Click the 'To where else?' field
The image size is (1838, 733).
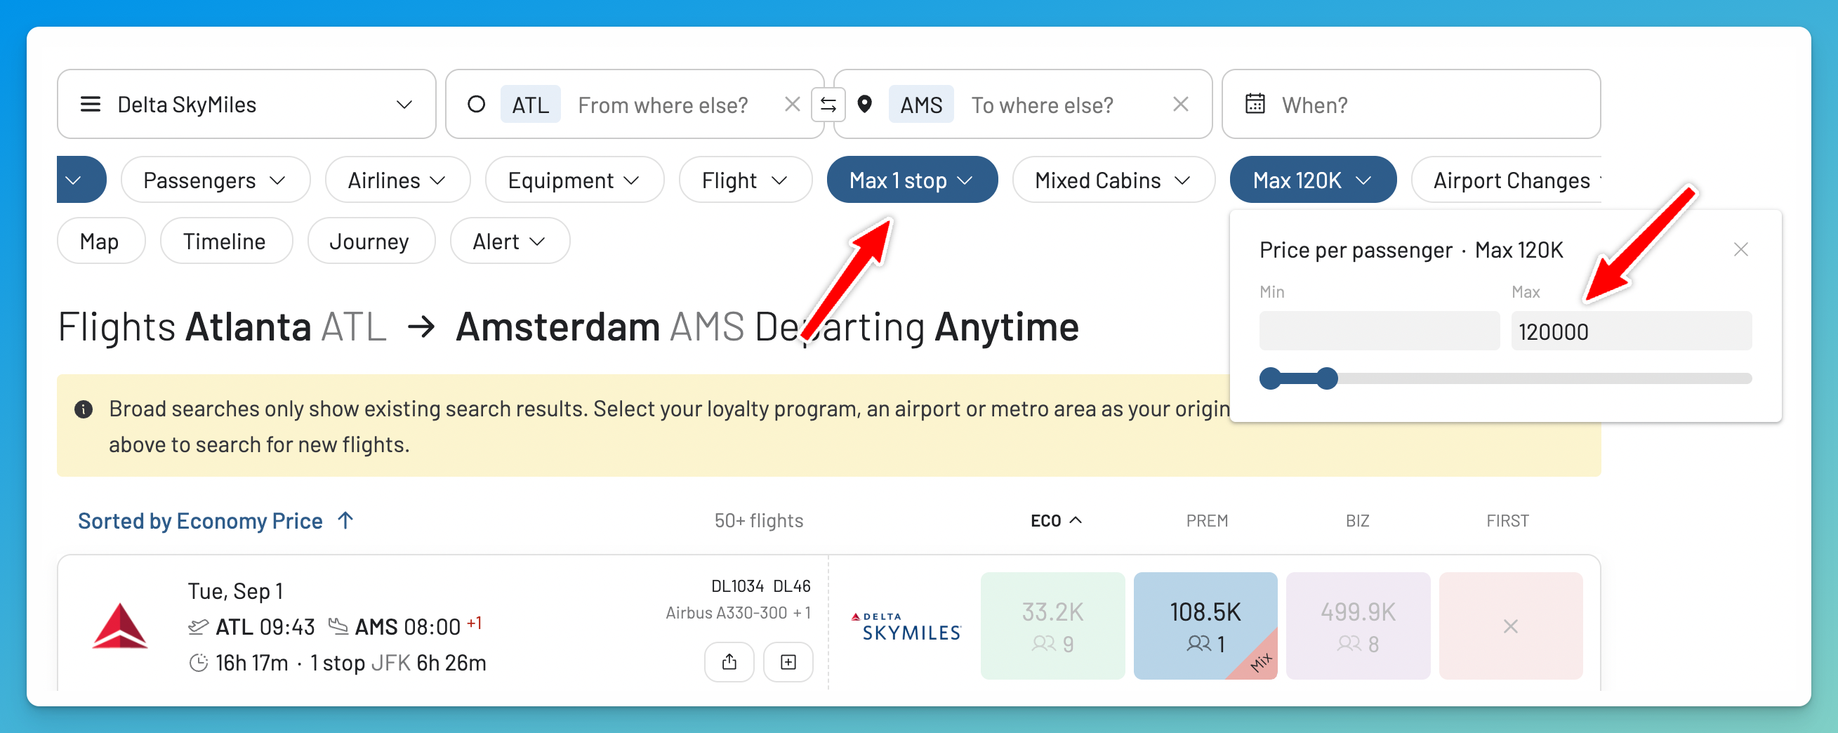click(x=1042, y=105)
